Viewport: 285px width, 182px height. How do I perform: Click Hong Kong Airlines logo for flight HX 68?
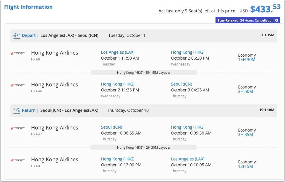pos(18,160)
